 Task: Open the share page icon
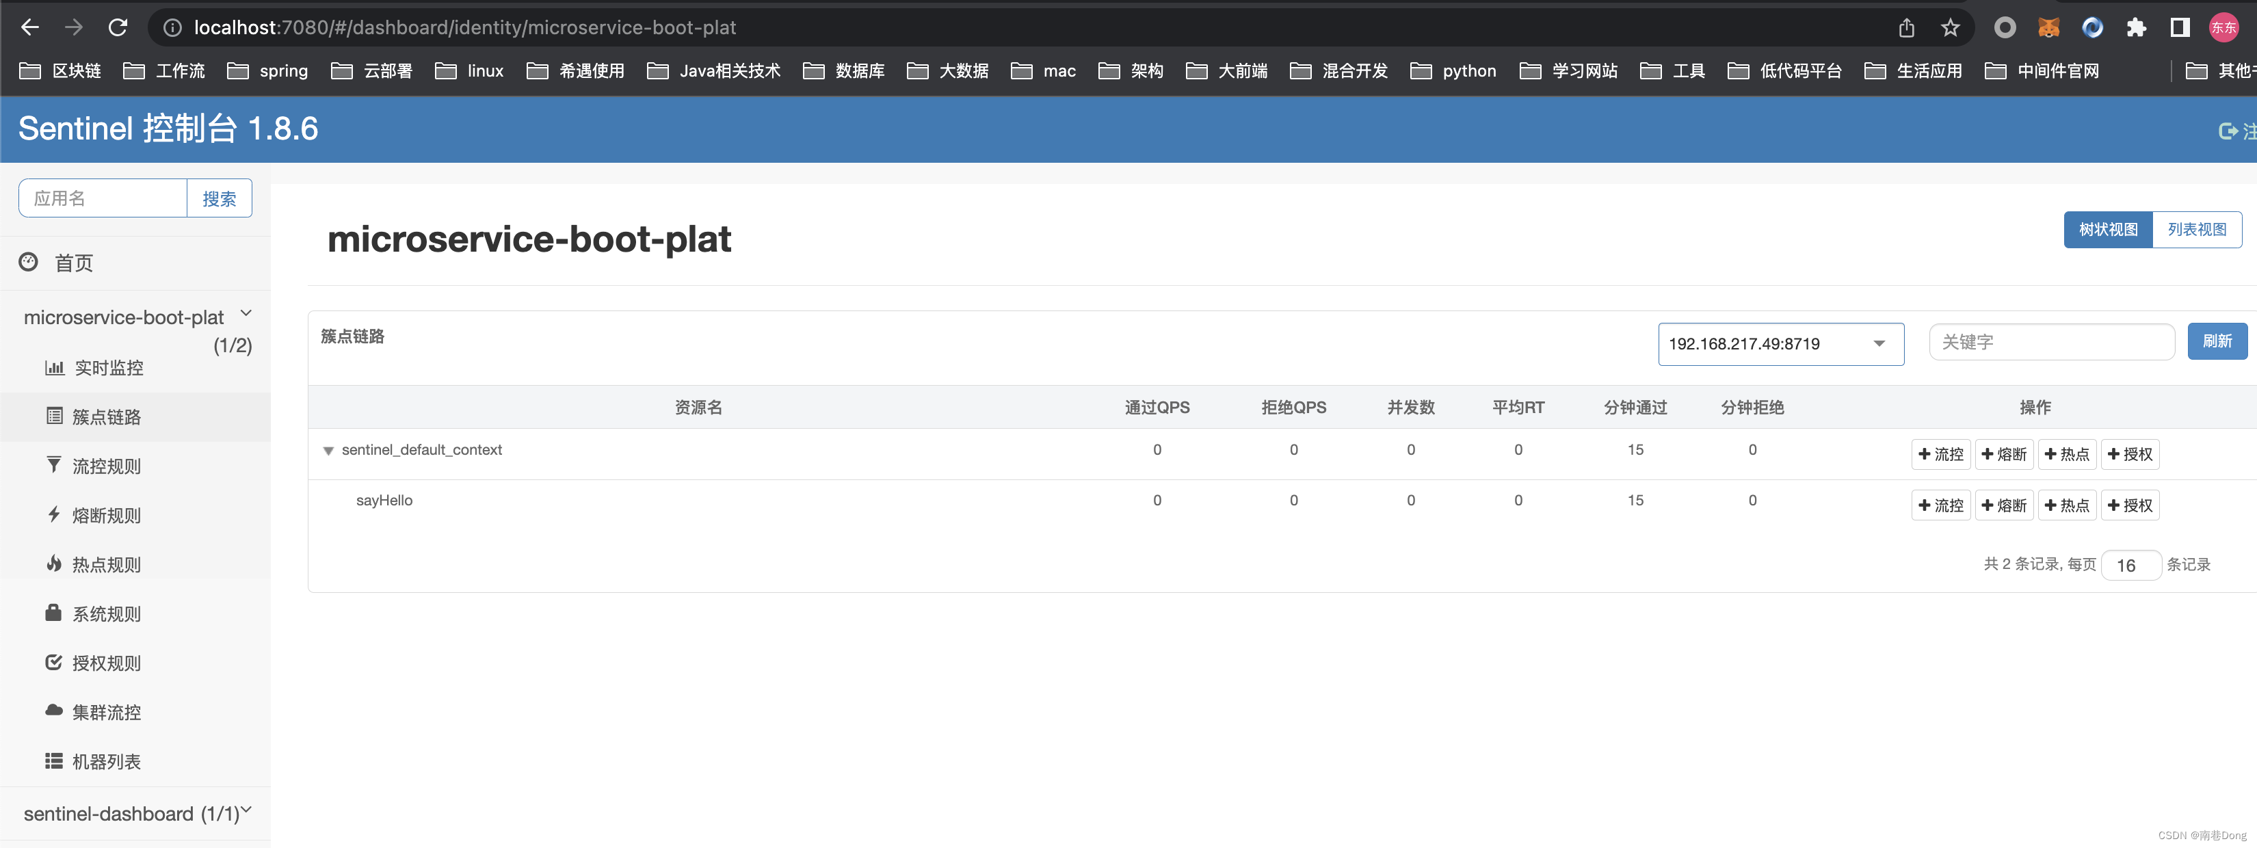(1907, 28)
